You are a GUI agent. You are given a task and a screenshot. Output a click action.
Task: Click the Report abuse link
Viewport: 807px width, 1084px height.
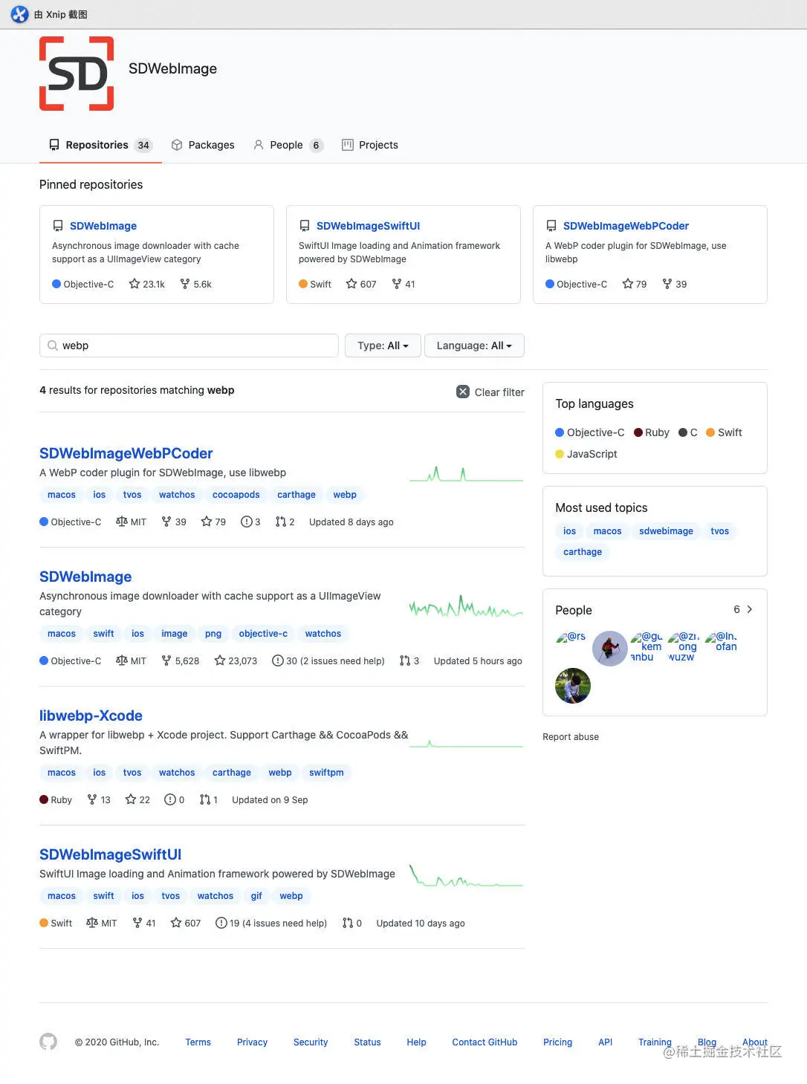tap(571, 737)
